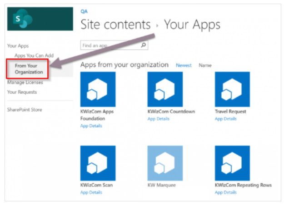
Task: Open the KWizCom Scan app tile
Action: pyautogui.click(x=98, y=163)
